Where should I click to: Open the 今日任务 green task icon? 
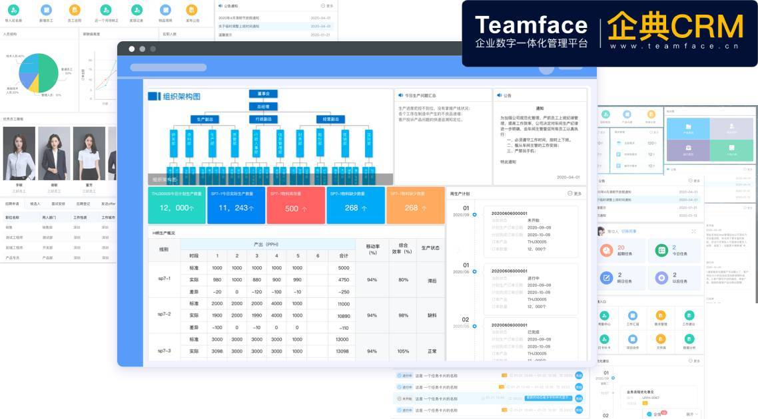[661, 251]
